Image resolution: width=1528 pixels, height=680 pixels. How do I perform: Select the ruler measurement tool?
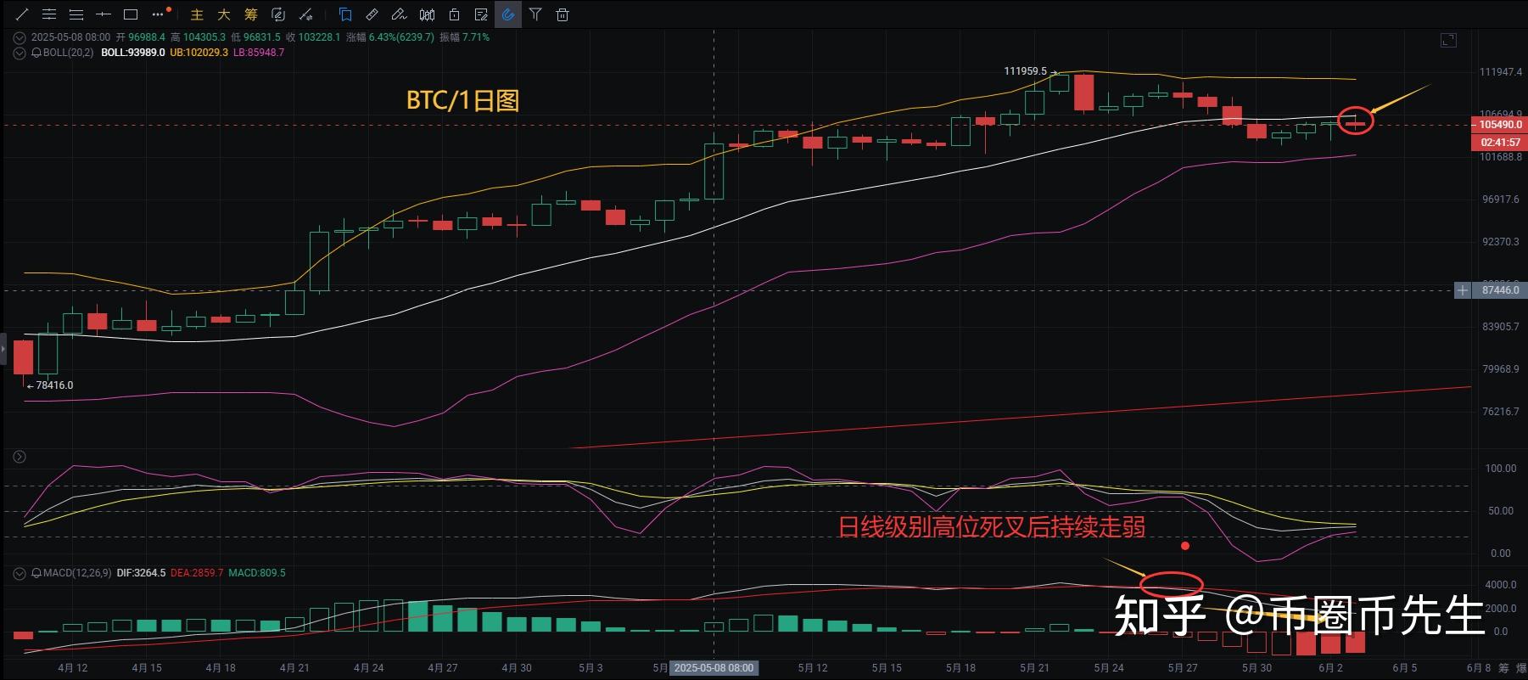point(372,14)
